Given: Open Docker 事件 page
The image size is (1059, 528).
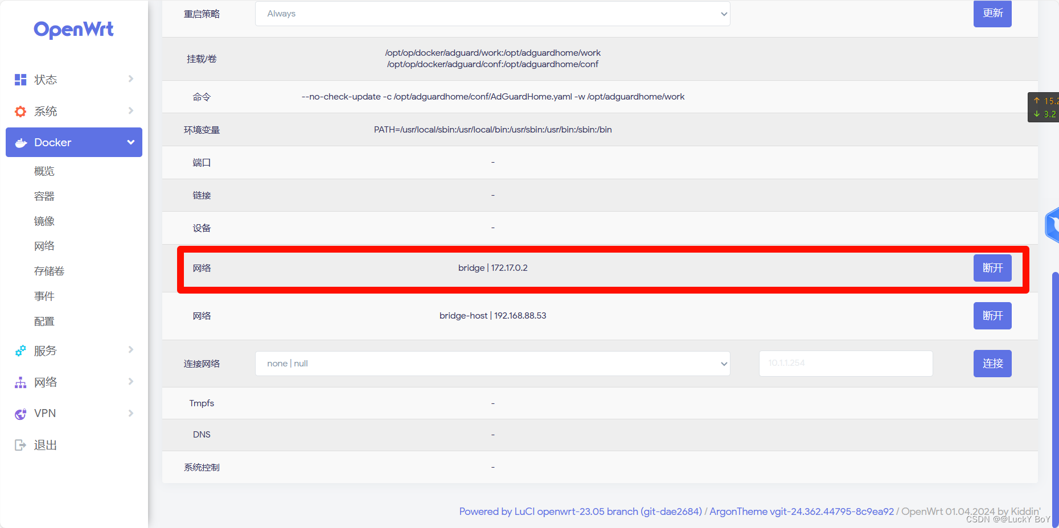Looking at the screenshot, I should (44, 296).
